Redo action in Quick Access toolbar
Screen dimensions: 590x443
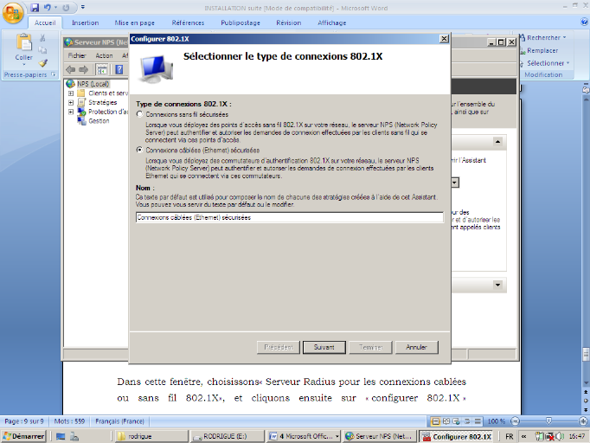(66, 8)
